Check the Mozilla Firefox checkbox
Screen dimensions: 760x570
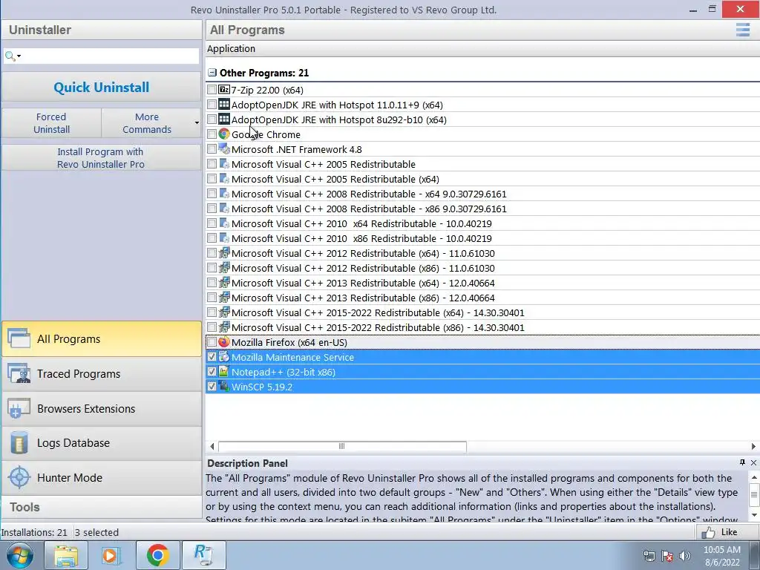pyautogui.click(x=212, y=342)
